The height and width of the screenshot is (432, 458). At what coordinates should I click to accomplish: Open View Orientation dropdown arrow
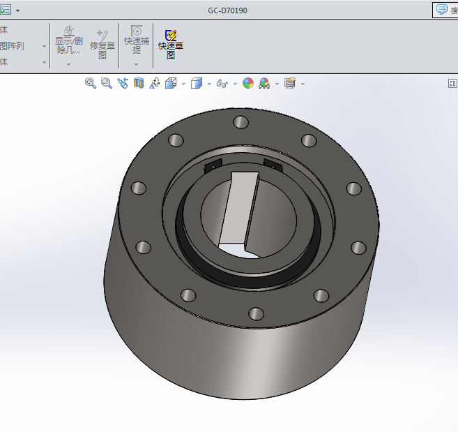(183, 84)
